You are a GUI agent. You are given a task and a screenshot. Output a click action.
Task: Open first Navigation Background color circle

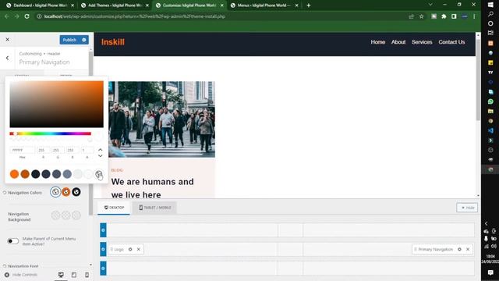(55, 215)
